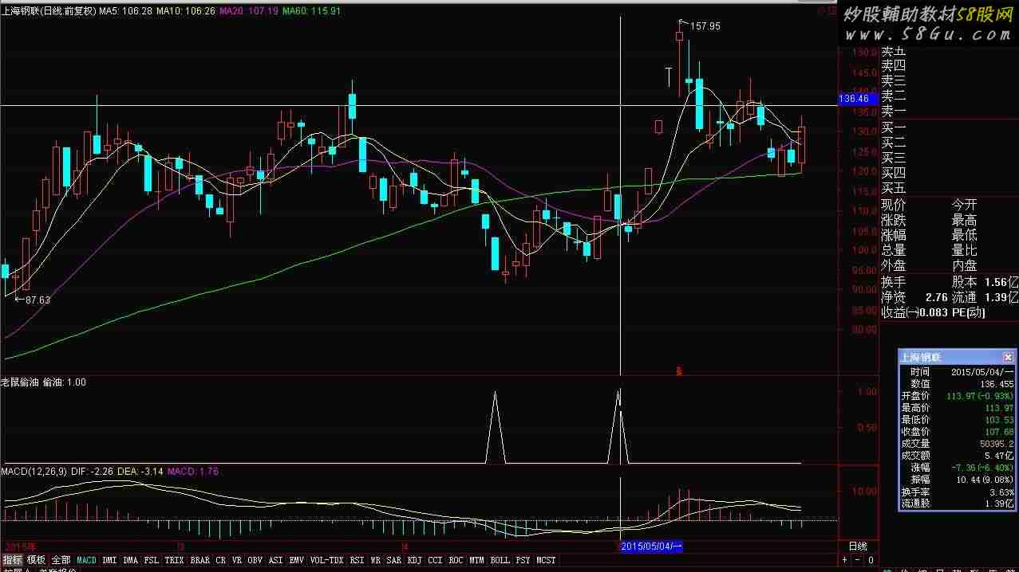Screen dimensions: 1019x572
Task: Click the MA60: 115.91 label
Action: pos(311,10)
